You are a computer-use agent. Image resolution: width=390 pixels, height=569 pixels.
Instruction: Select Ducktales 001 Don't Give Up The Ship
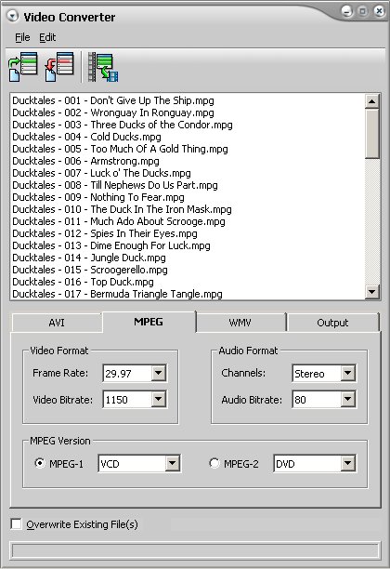pos(113,100)
